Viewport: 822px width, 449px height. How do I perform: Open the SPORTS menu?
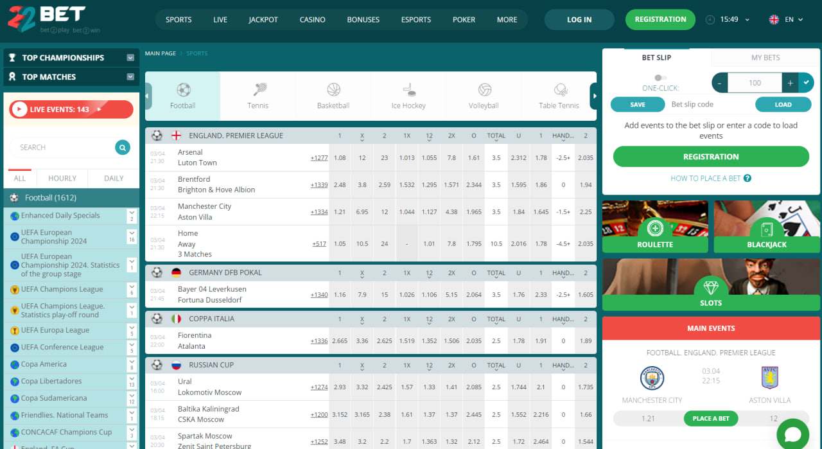point(179,20)
